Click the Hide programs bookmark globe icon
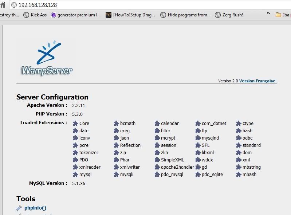 (x=163, y=15)
